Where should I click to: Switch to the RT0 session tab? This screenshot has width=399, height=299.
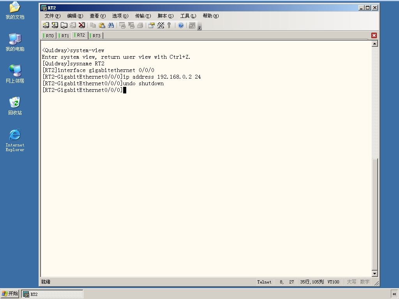(49, 36)
